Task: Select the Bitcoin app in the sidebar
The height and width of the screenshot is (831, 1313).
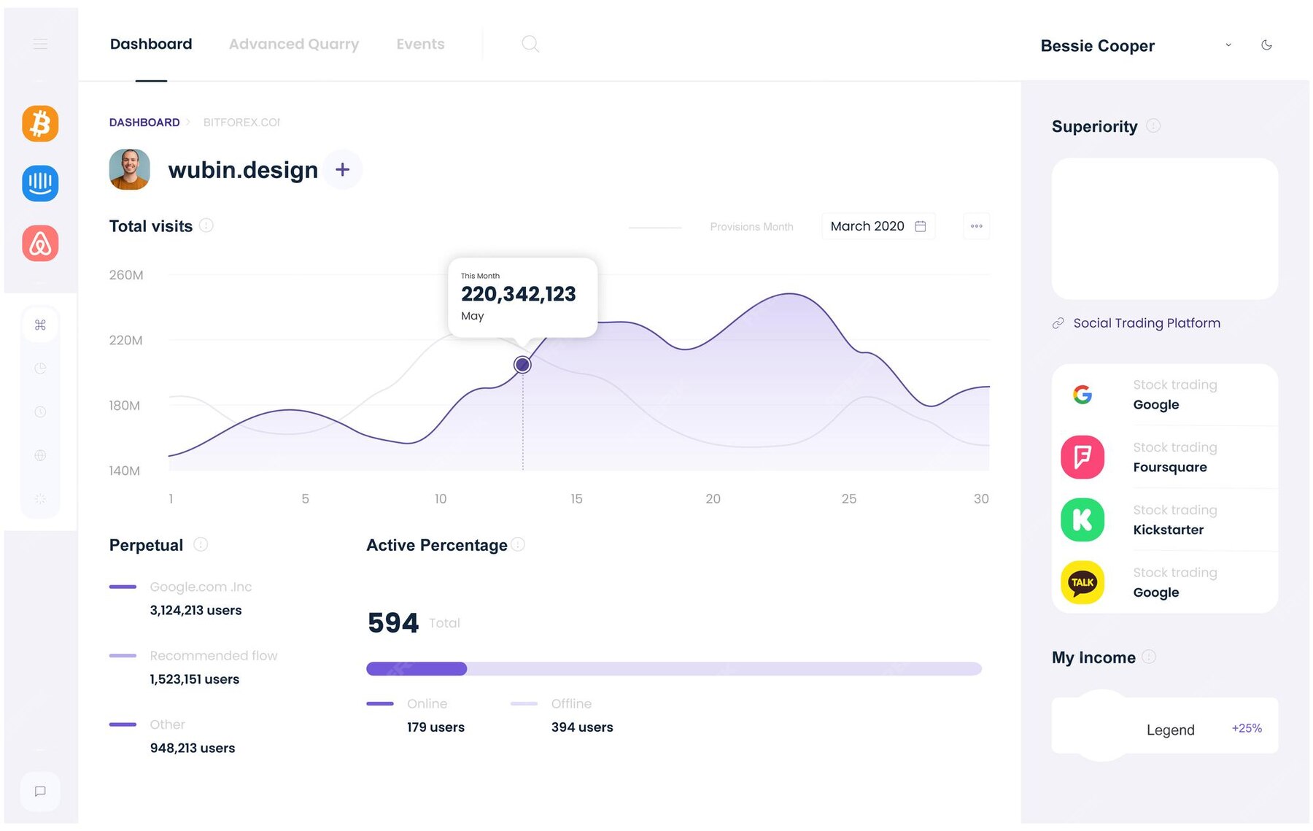Action: click(40, 123)
